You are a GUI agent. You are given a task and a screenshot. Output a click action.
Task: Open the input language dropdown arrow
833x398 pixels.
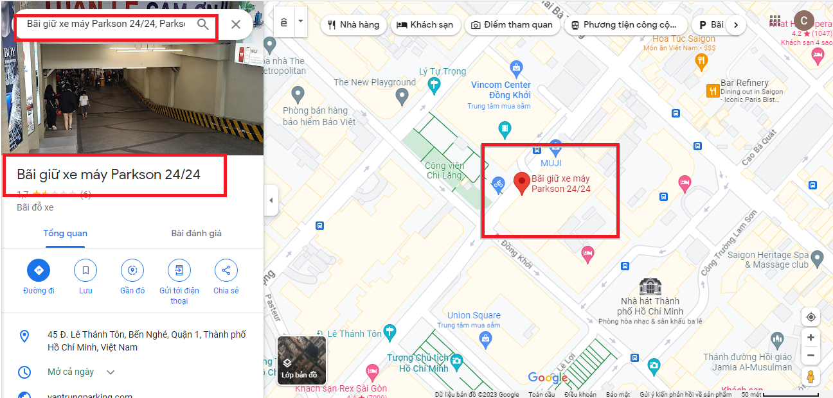coord(301,22)
